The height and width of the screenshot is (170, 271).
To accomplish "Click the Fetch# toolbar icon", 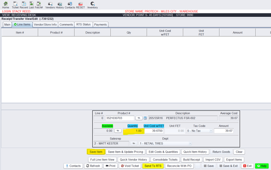I will [39, 4].
